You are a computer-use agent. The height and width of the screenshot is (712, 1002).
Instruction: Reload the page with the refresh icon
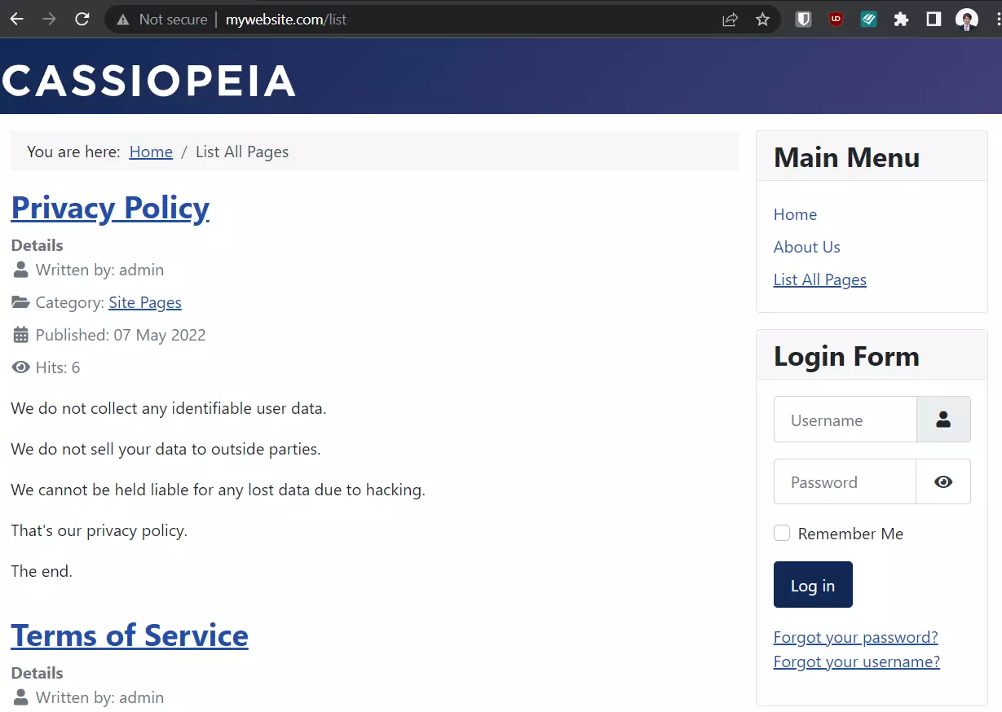pos(82,20)
